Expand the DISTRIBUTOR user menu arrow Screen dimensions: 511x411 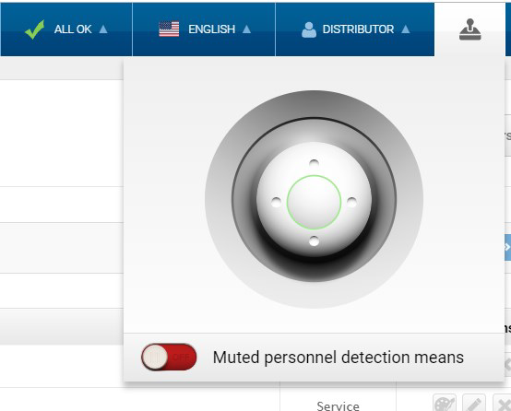click(406, 29)
